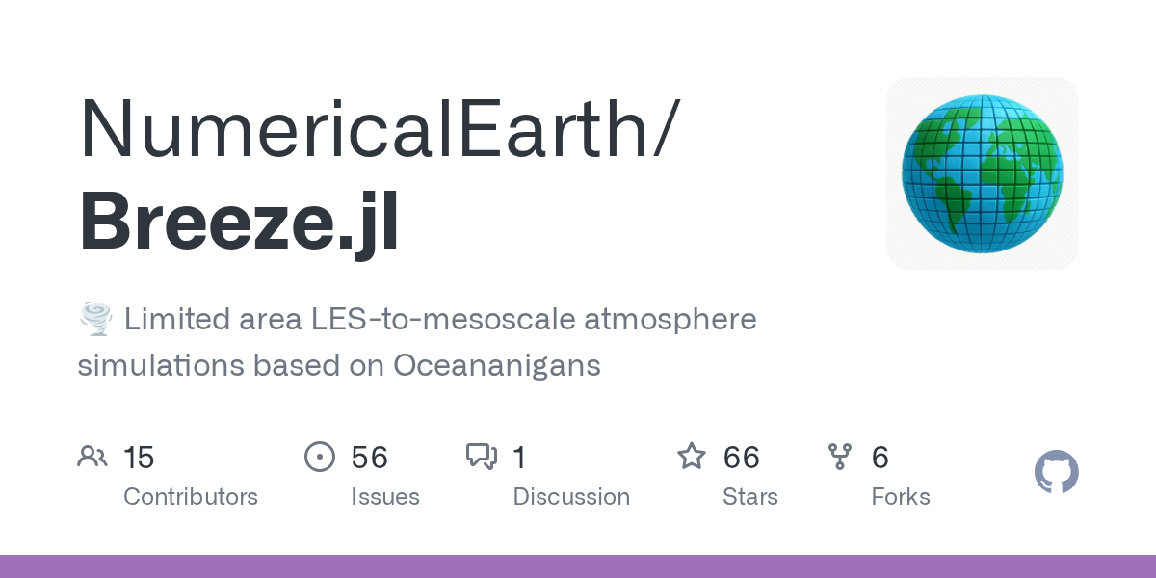Image resolution: width=1156 pixels, height=578 pixels.
Task: Select the Forks label
Action: pyautogui.click(x=901, y=497)
